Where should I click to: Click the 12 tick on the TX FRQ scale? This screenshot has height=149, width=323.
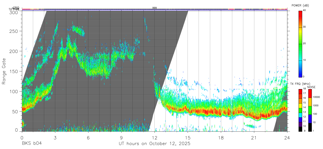tap(304, 117)
